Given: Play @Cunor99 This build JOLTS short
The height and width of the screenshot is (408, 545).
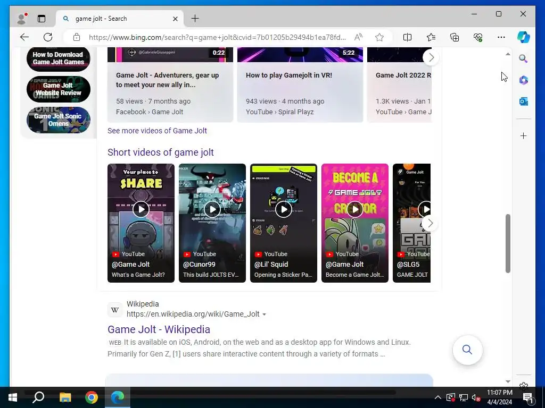Looking at the screenshot, I should tap(212, 223).
